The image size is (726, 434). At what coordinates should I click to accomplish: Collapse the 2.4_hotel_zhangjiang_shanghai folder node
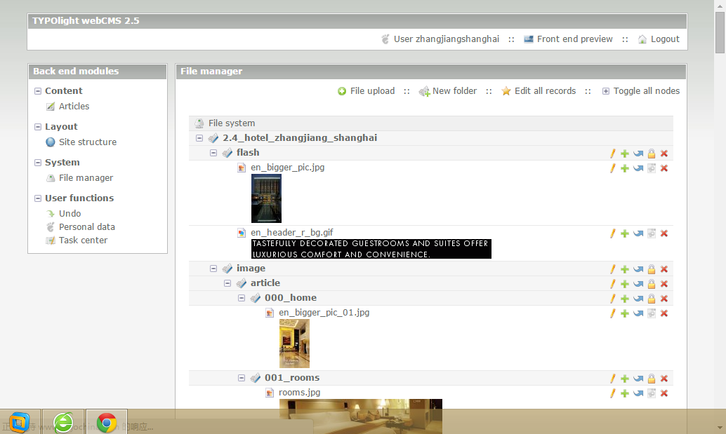tap(199, 137)
